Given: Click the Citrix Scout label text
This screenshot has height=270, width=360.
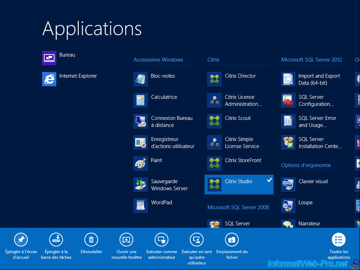Looking at the screenshot, I should 238,118.
